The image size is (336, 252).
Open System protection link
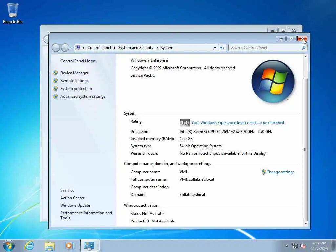pos(76,89)
